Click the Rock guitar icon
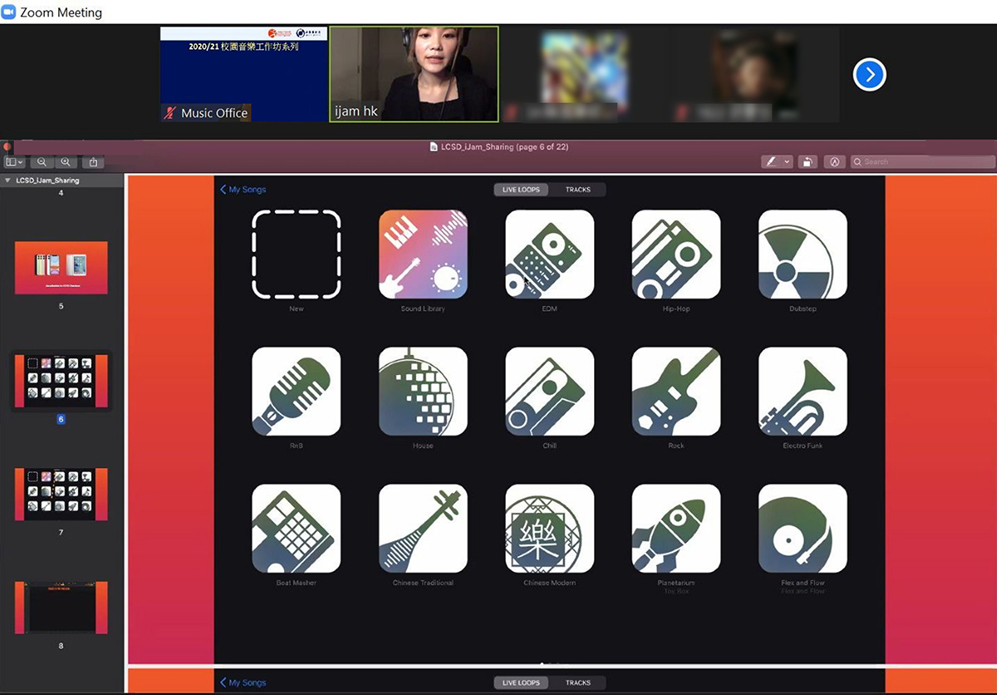Screen dimensions: 997x695 tap(675, 392)
